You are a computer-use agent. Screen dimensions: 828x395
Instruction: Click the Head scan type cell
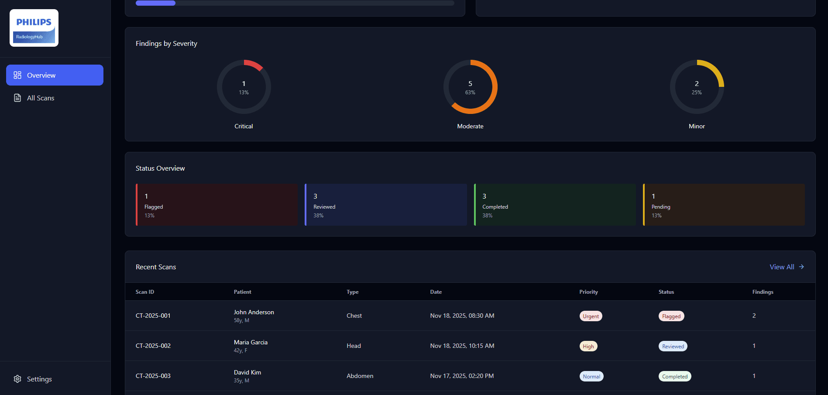coord(354,346)
